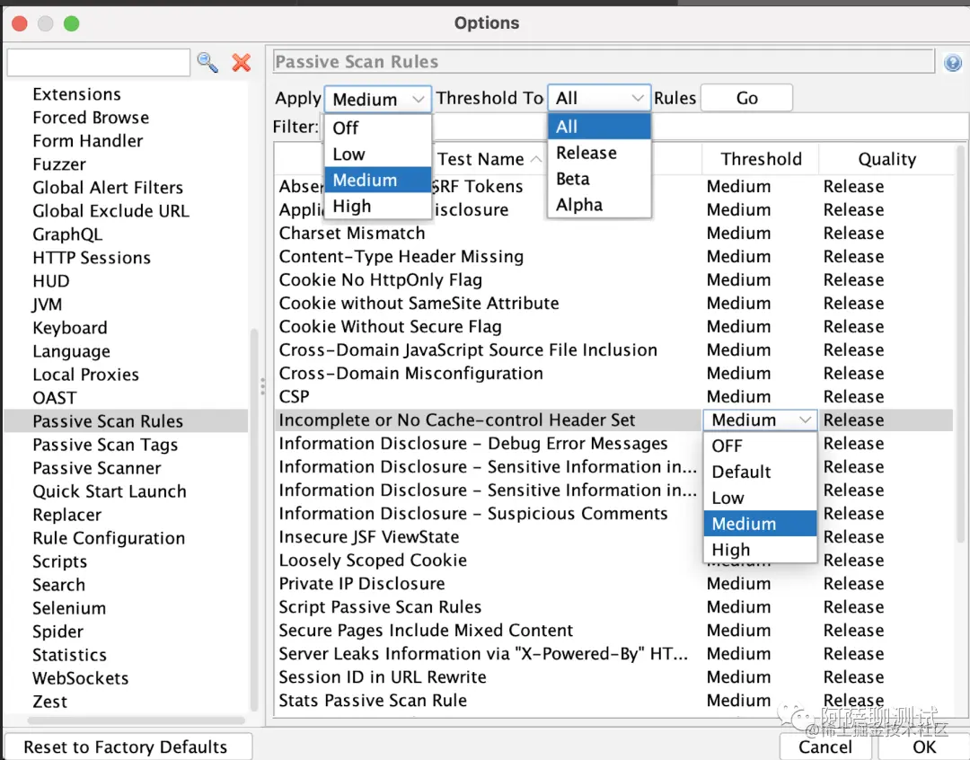Viewport: 970px width, 760px height.
Task: Open GraphQL options
Action: [x=67, y=234]
